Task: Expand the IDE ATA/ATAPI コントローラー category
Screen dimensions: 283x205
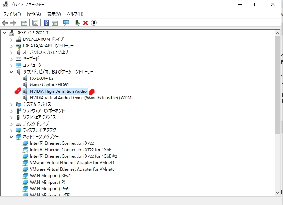Action: click(12, 46)
